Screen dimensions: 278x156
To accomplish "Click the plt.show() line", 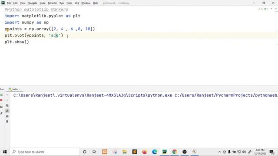I will [x=17, y=42].
